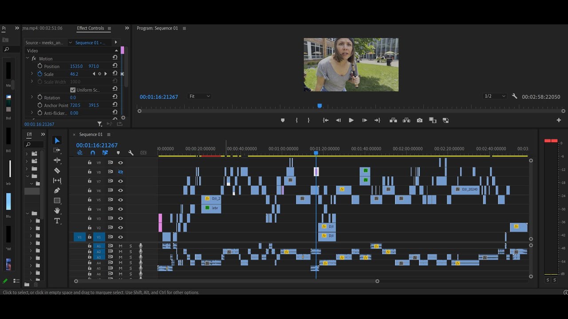Mute audio track A1
This screenshot has width=568, height=319.
tap(120, 246)
